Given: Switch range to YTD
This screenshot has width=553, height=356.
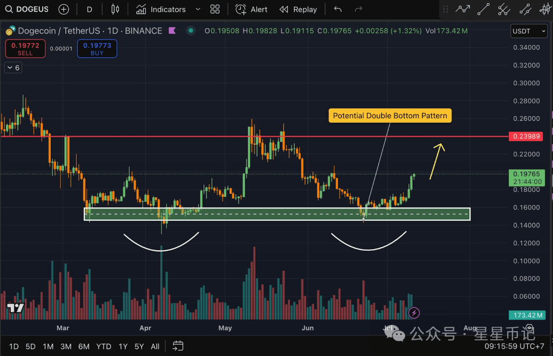Looking at the screenshot, I should click(x=104, y=346).
